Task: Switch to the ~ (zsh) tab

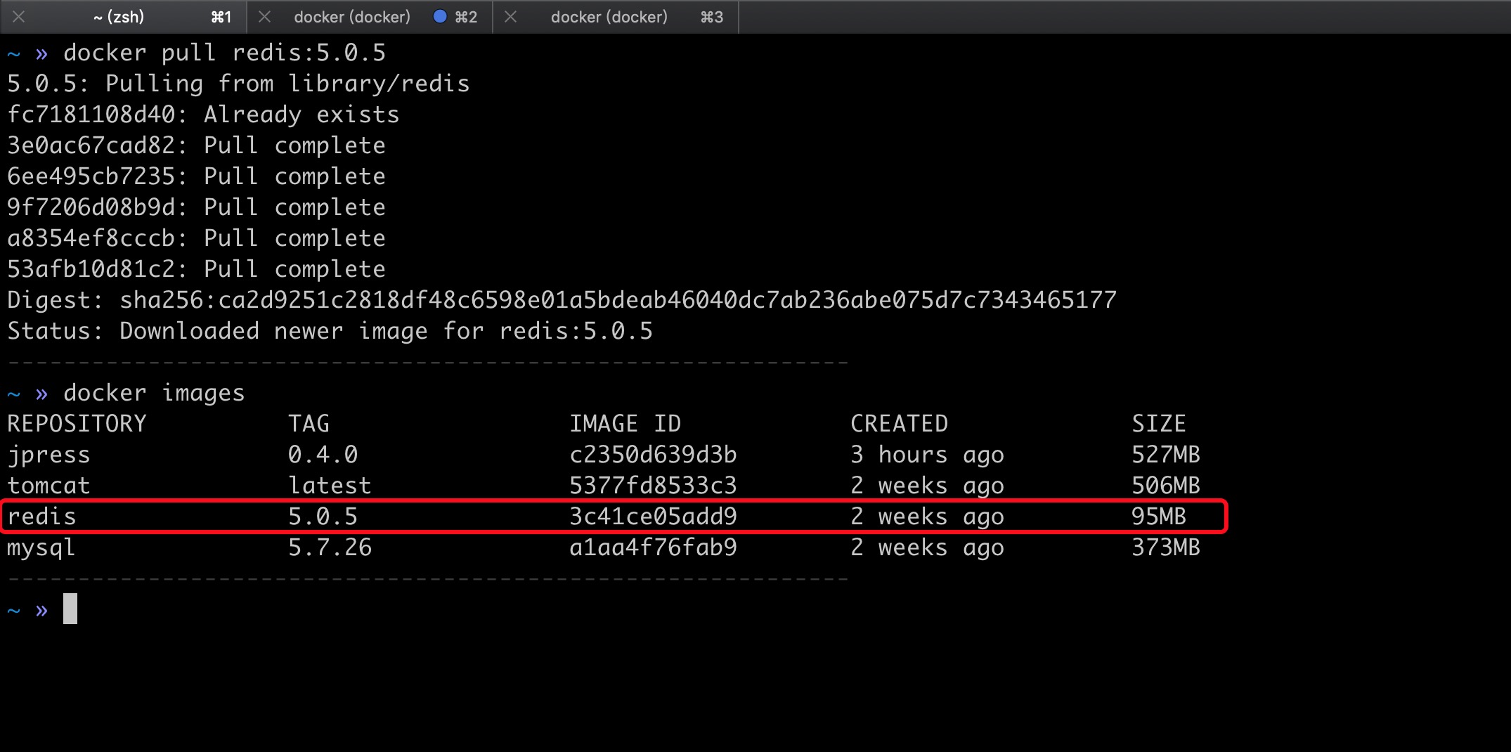Action: pos(124,17)
